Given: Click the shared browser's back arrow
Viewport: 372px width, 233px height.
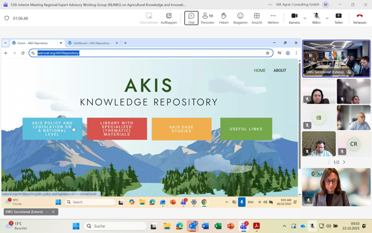Looking at the screenshot, I should [6, 53].
